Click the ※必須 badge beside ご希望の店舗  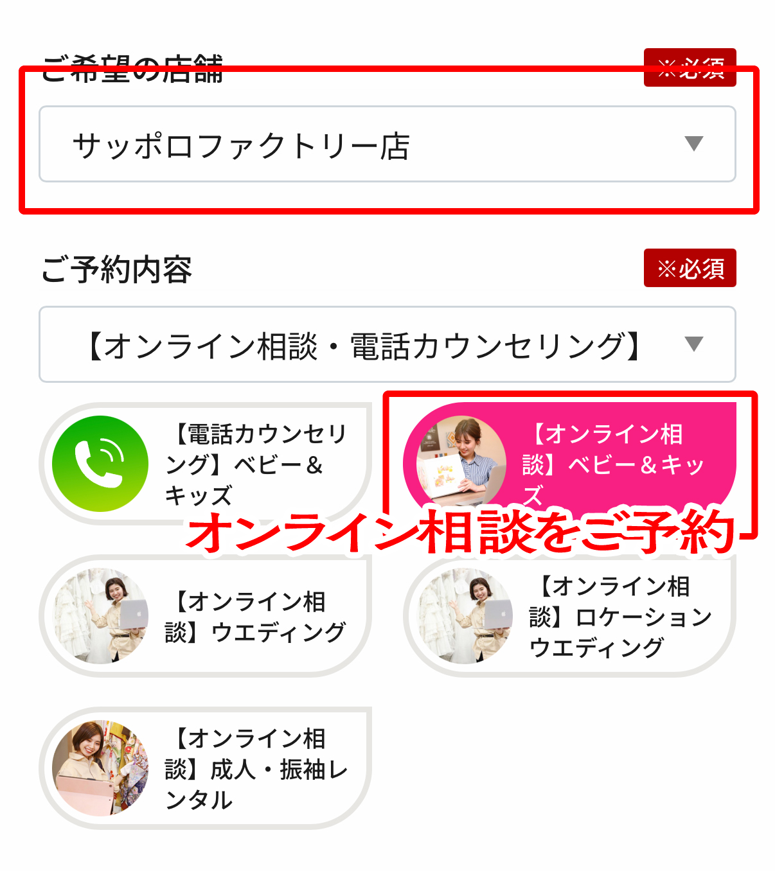(690, 67)
